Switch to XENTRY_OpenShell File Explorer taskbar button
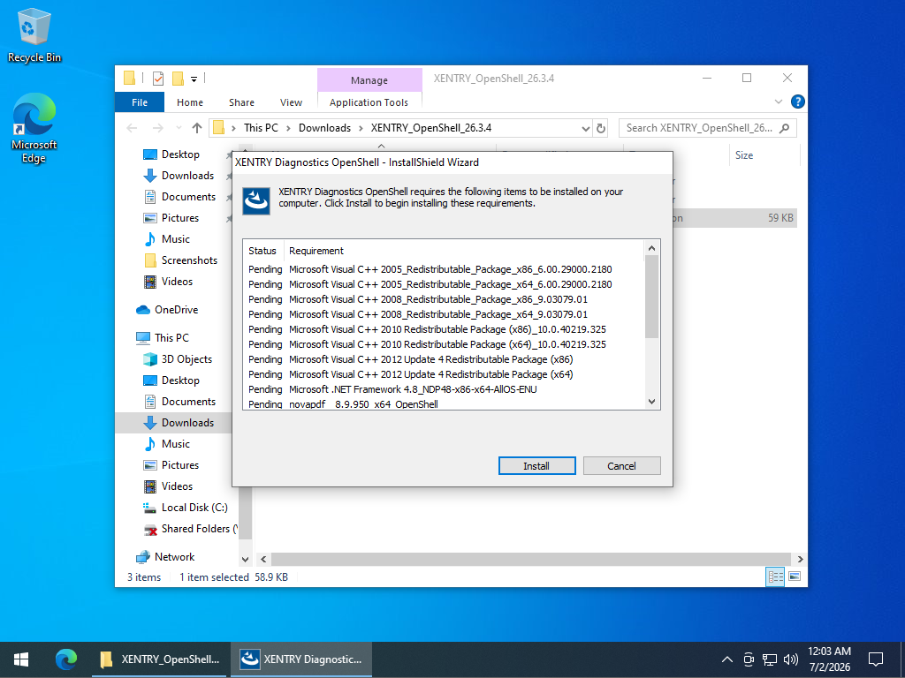This screenshot has width=905, height=678. click(161, 659)
